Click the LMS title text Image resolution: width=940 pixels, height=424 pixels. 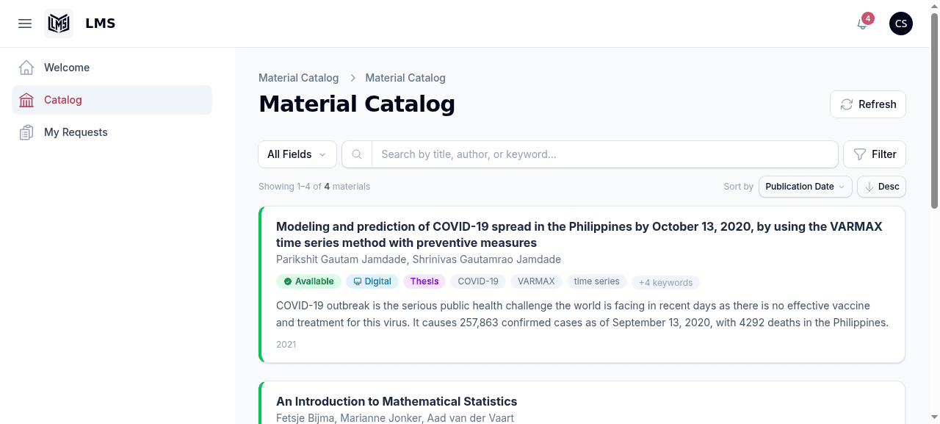pos(101,24)
